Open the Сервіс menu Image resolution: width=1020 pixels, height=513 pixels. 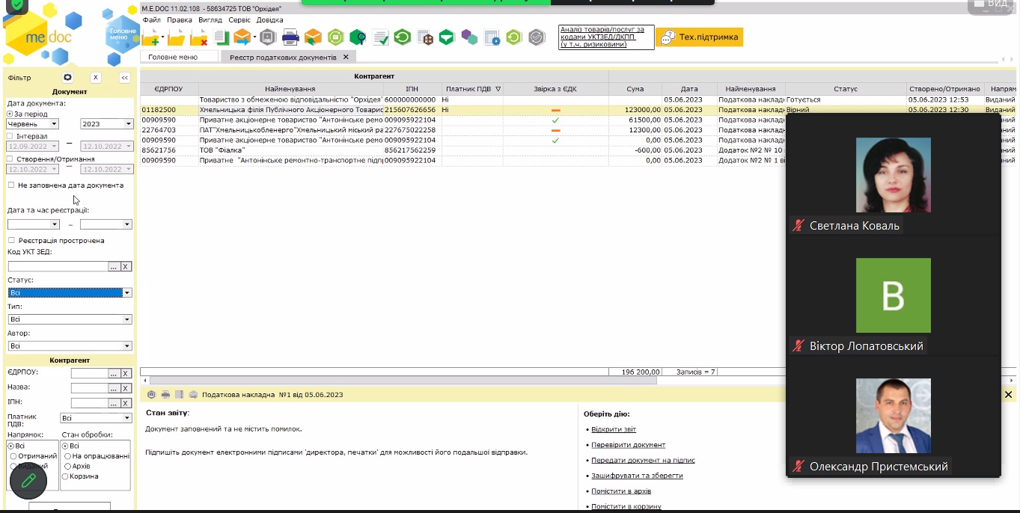tap(239, 20)
